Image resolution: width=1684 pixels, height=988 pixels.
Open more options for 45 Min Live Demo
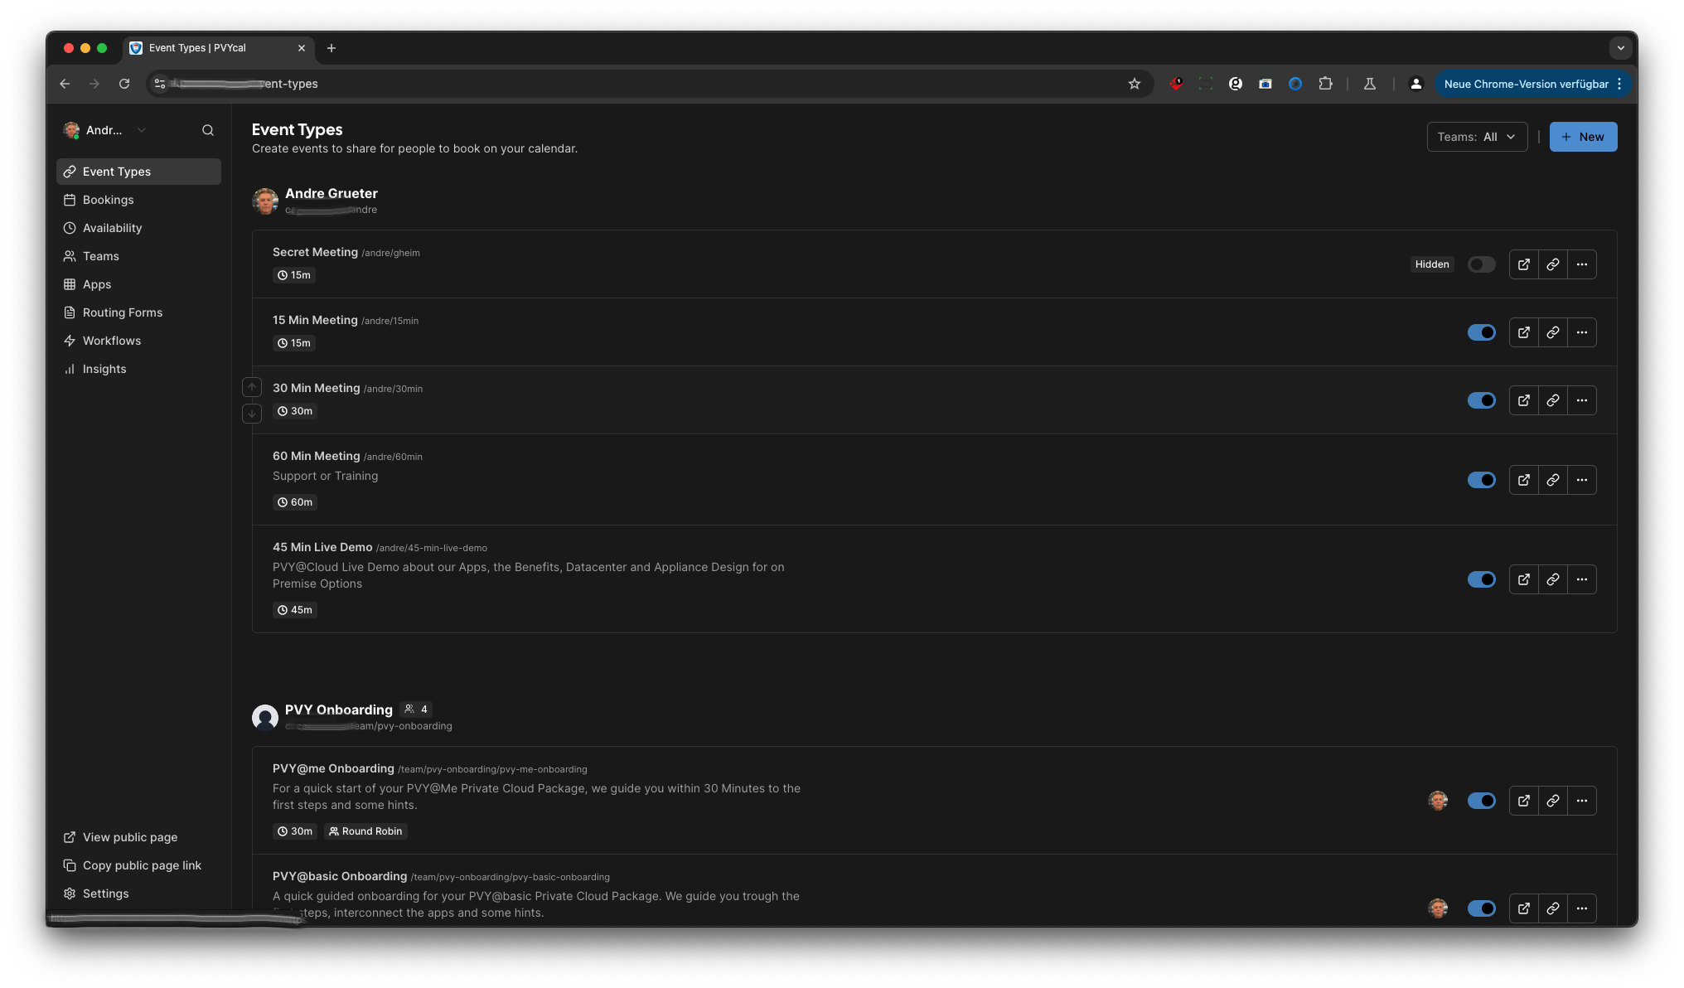1581,579
